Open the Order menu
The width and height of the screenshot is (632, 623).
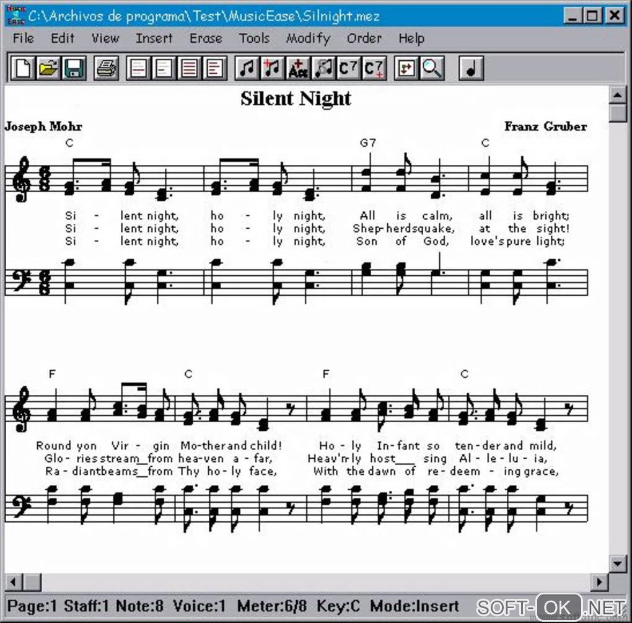click(364, 38)
